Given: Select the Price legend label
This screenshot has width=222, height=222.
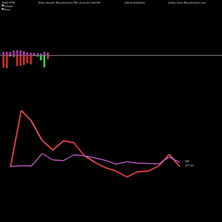Looking at the screenshot, I should 7,10.
